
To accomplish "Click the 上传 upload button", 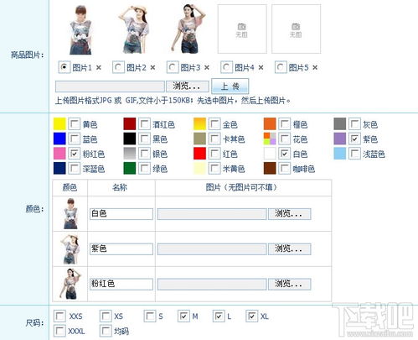I will point(230,86).
